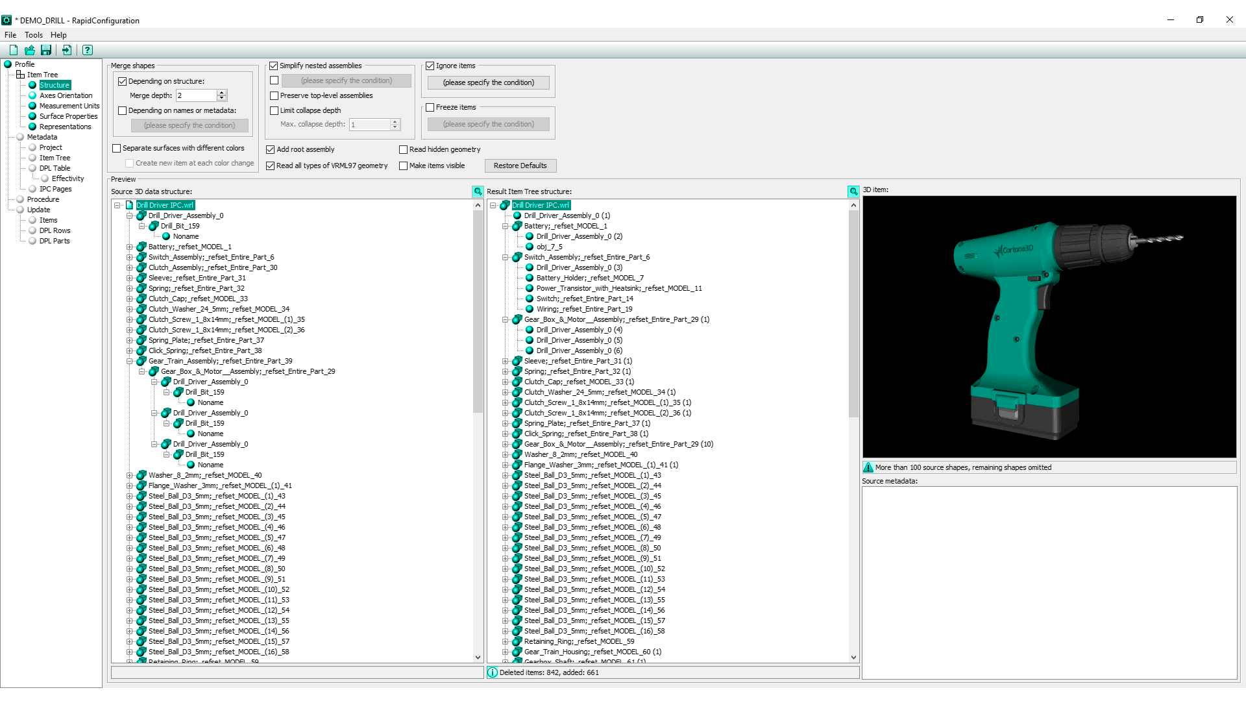Select the File menu

pos(10,34)
